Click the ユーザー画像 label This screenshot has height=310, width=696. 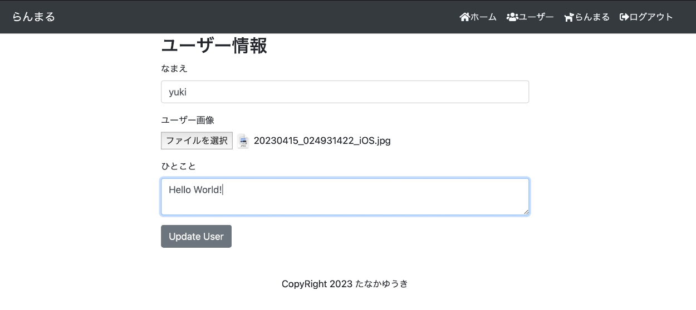pyautogui.click(x=188, y=120)
